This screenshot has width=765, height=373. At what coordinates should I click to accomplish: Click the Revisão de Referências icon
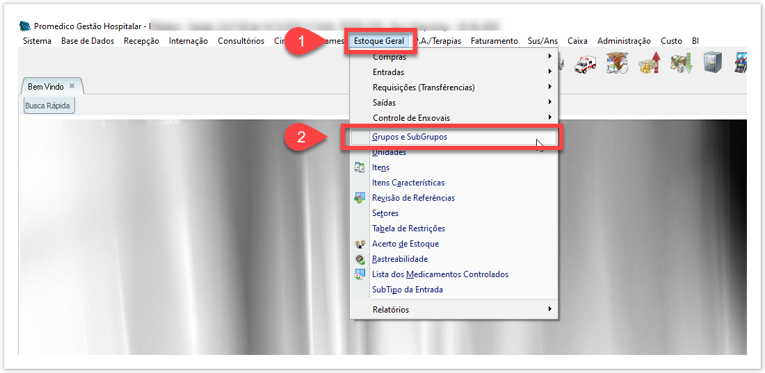point(360,198)
